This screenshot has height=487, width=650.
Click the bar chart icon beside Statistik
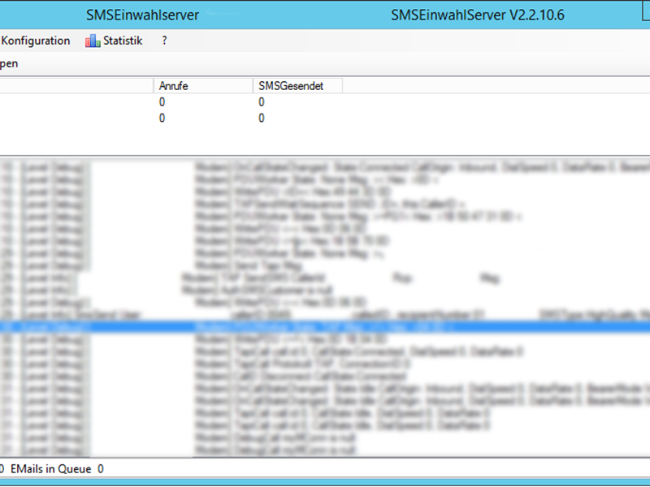[93, 41]
